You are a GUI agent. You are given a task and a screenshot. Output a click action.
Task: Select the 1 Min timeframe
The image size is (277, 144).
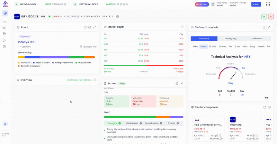tap(195, 46)
